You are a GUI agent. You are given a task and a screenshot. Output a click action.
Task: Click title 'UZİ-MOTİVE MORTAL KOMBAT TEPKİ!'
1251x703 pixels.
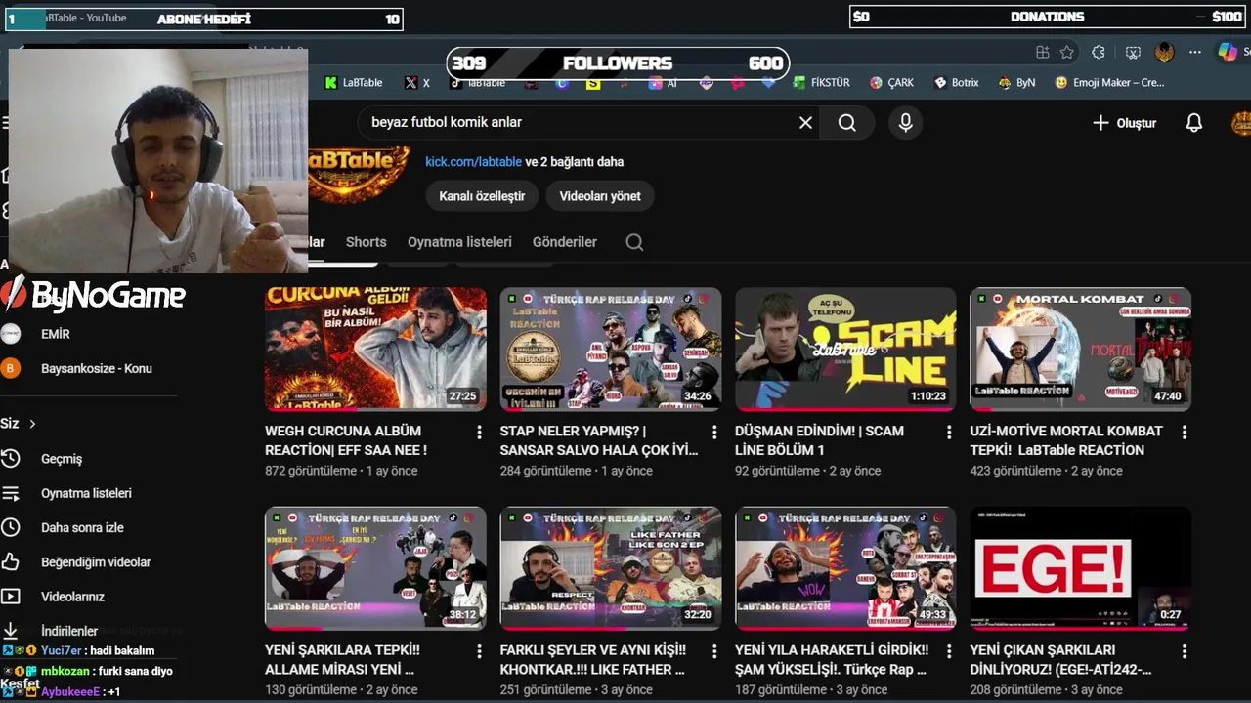click(x=1066, y=440)
